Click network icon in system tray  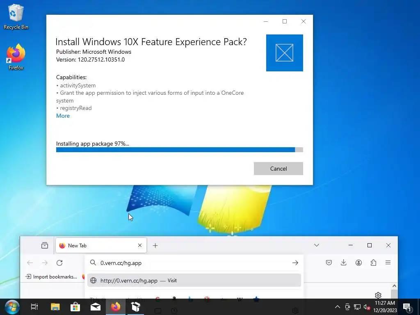[357, 307]
